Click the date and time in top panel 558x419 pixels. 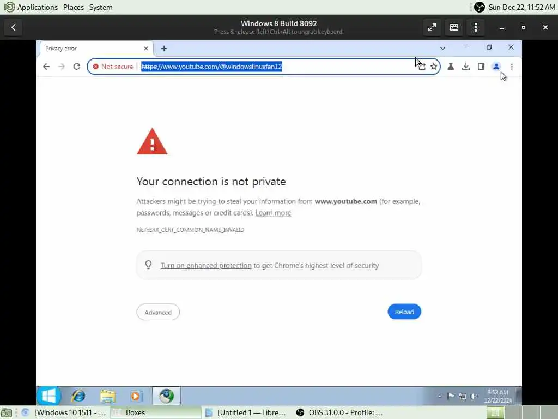click(x=521, y=7)
